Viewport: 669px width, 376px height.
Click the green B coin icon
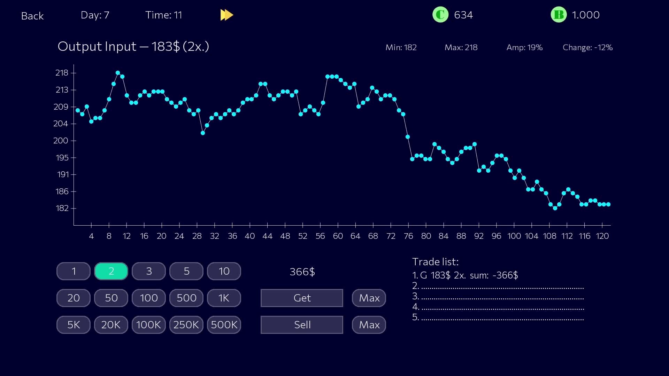pyautogui.click(x=558, y=15)
